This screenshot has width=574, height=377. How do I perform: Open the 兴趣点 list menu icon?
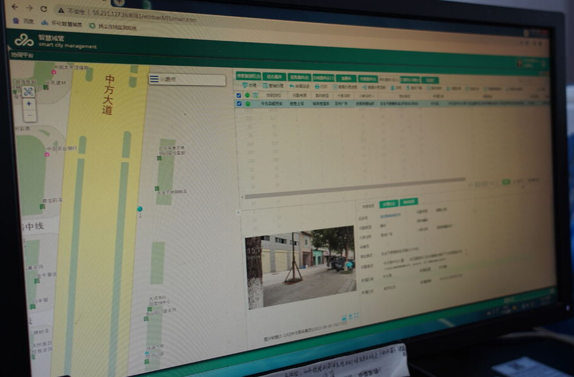pyautogui.click(x=154, y=79)
